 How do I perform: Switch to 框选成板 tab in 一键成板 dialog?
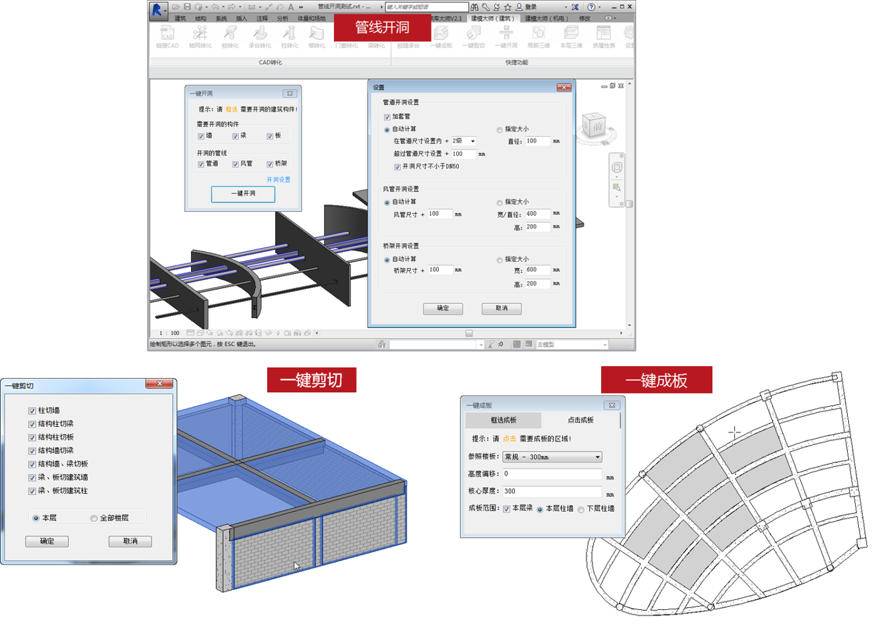tap(504, 420)
